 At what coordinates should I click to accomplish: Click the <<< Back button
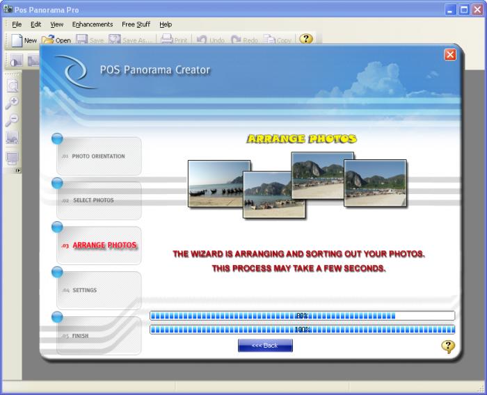coord(265,346)
